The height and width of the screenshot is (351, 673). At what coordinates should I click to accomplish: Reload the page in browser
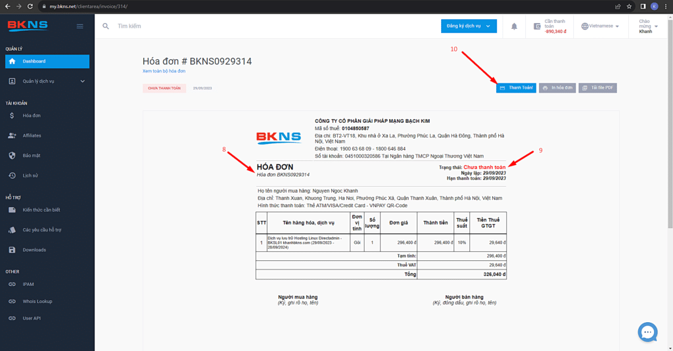pyautogui.click(x=30, y=7)
